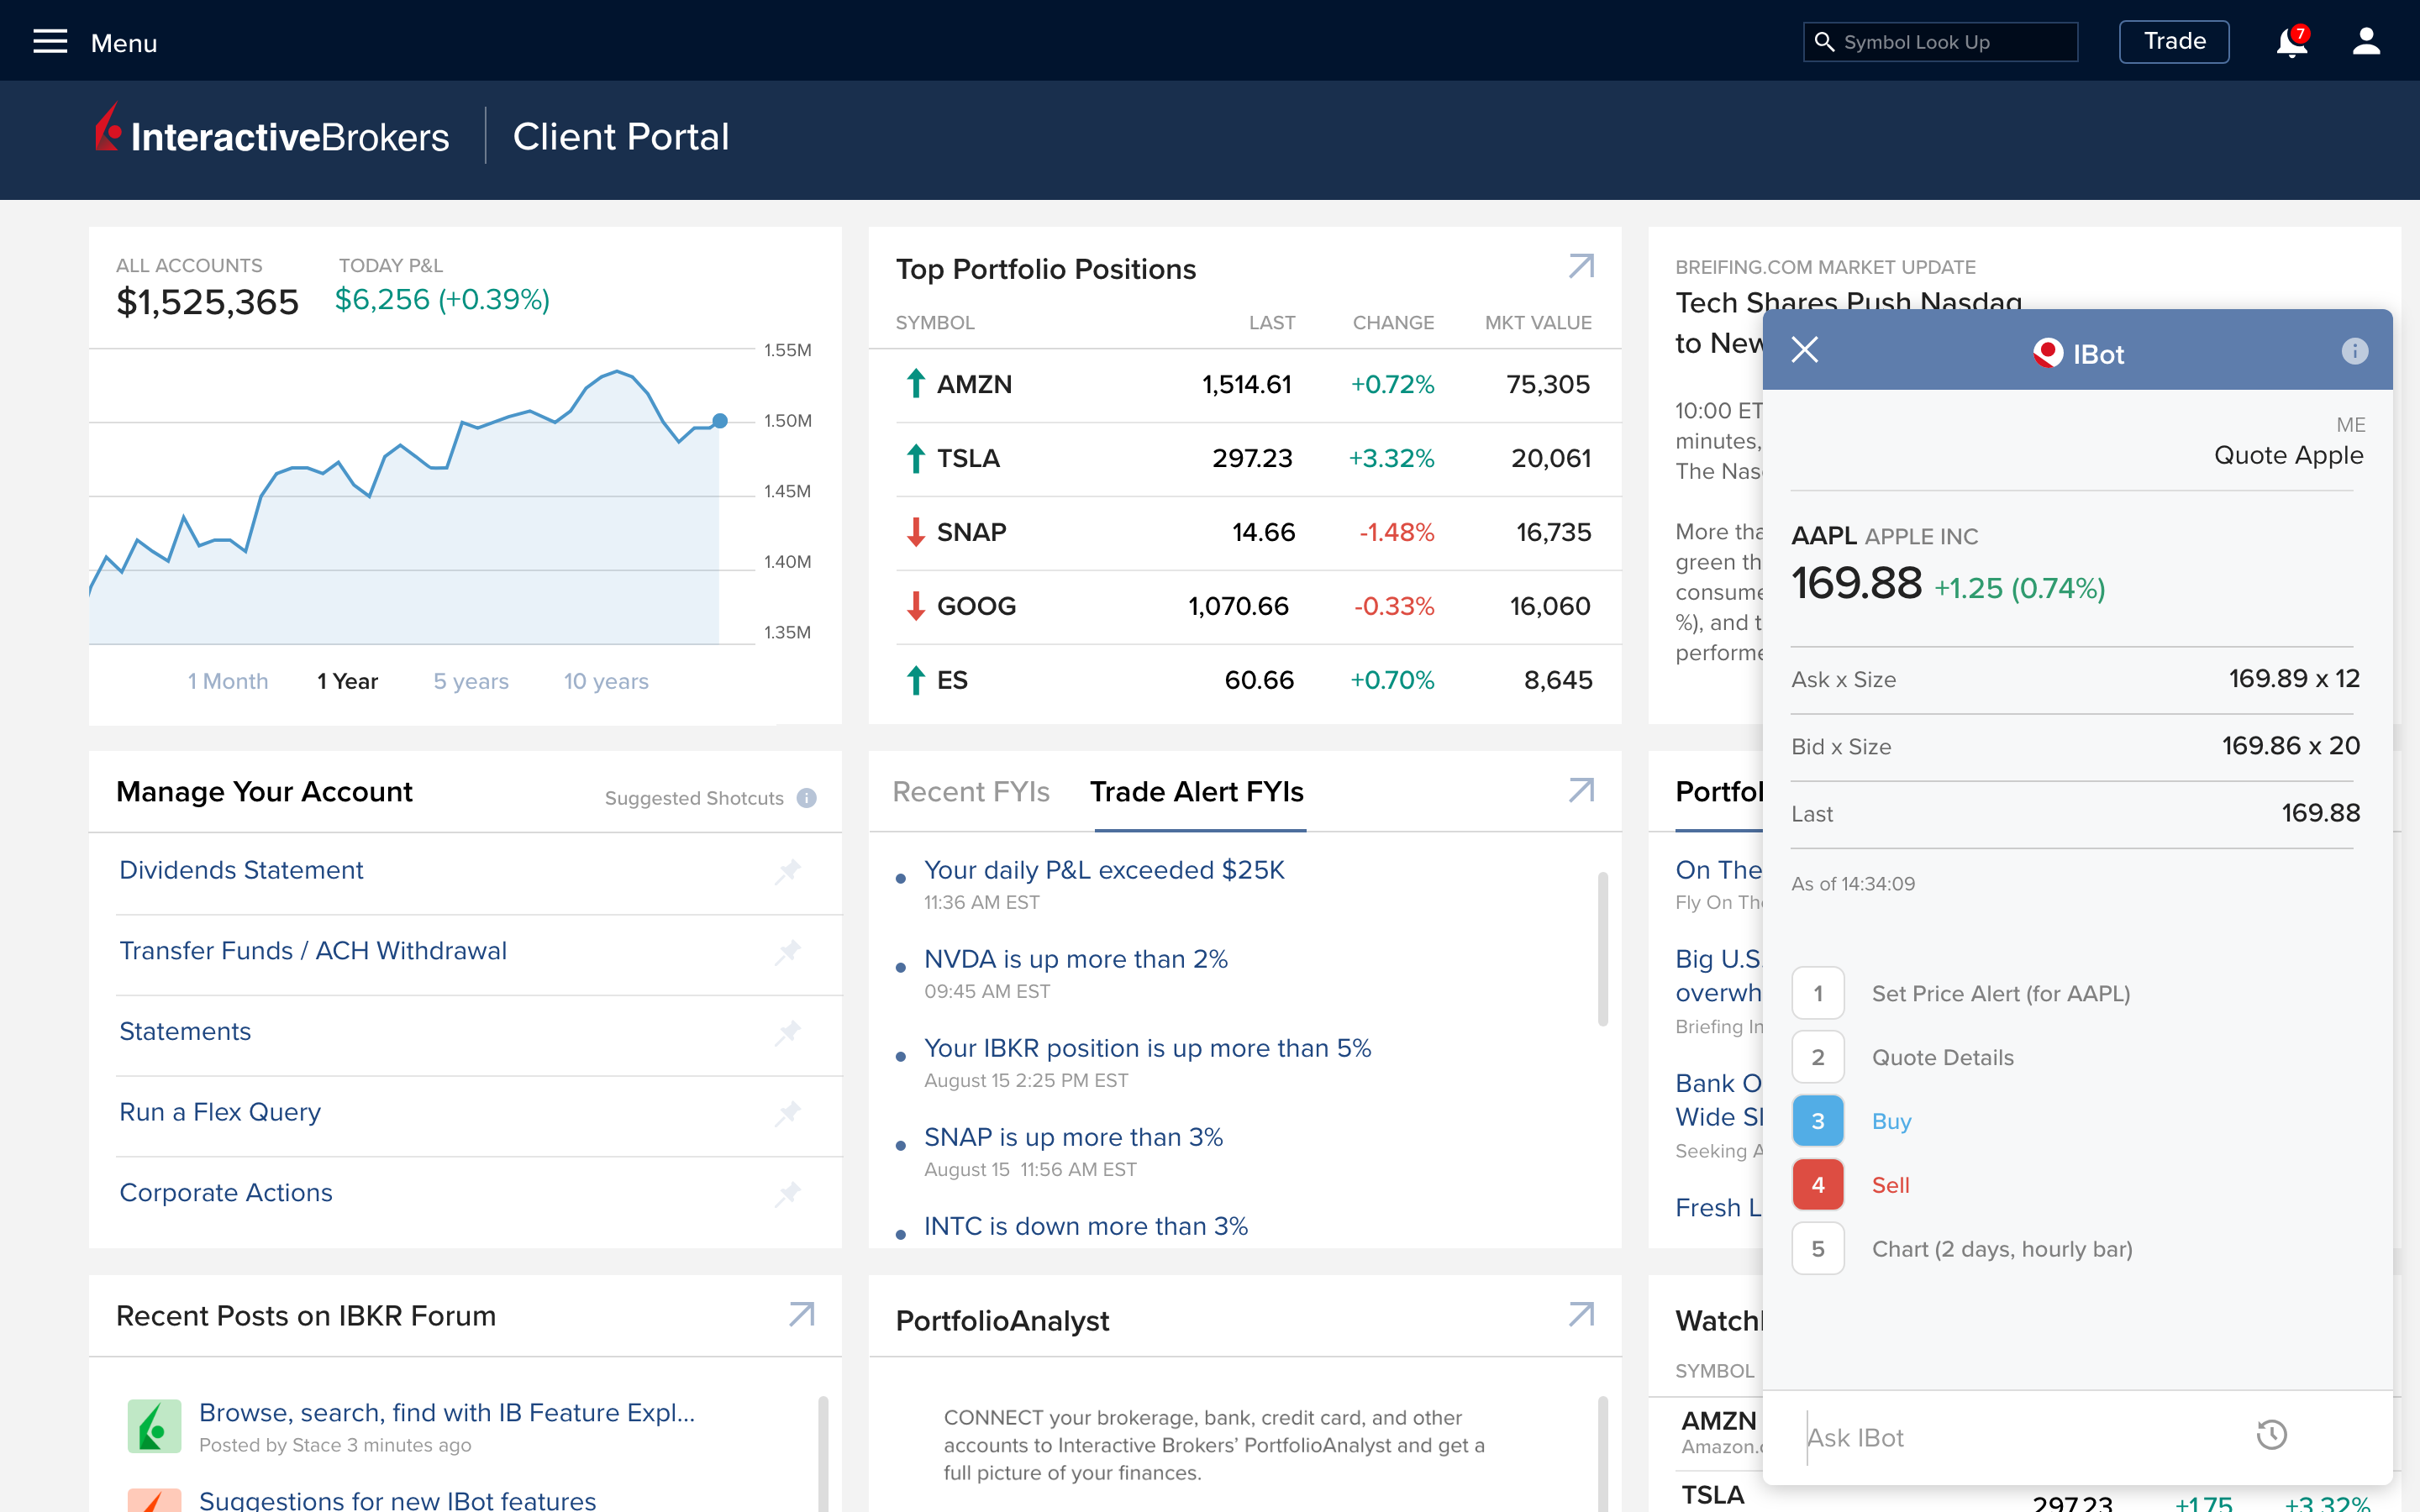Screen dimensions: 2420x1512
Task: Select the 1 Month chart toggle
Action: coord(229,681)
